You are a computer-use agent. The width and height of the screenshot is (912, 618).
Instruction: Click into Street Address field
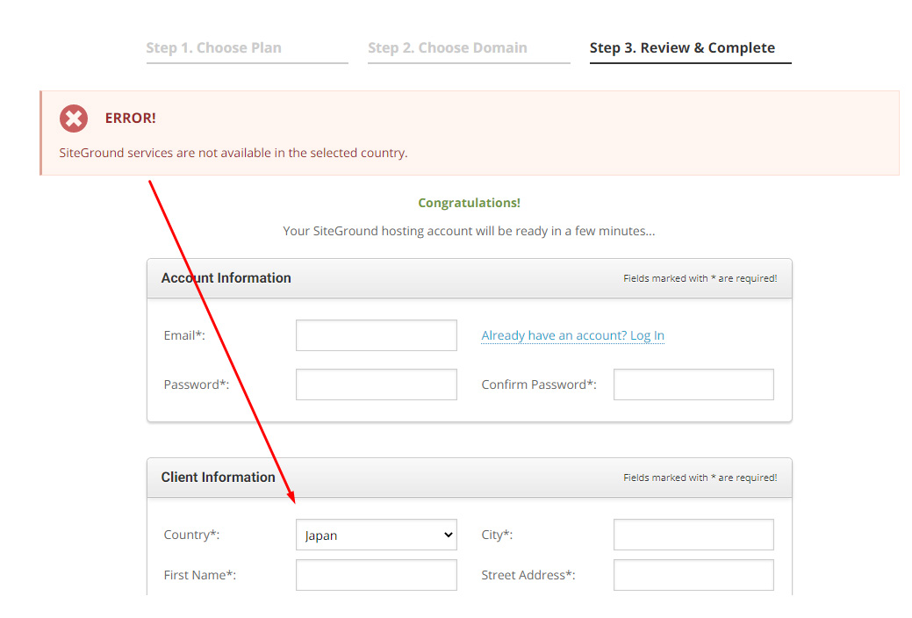[693, 575]
